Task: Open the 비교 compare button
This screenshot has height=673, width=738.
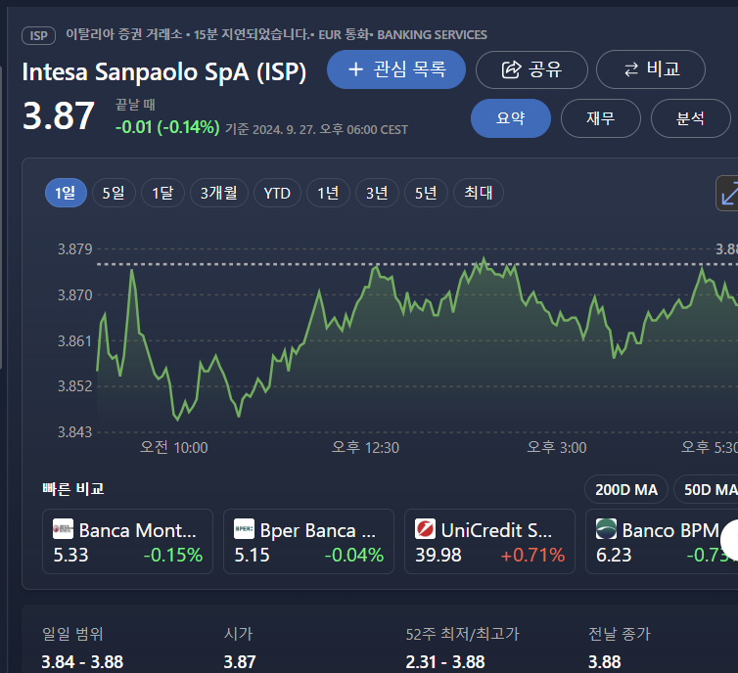Action: [651, 69]
